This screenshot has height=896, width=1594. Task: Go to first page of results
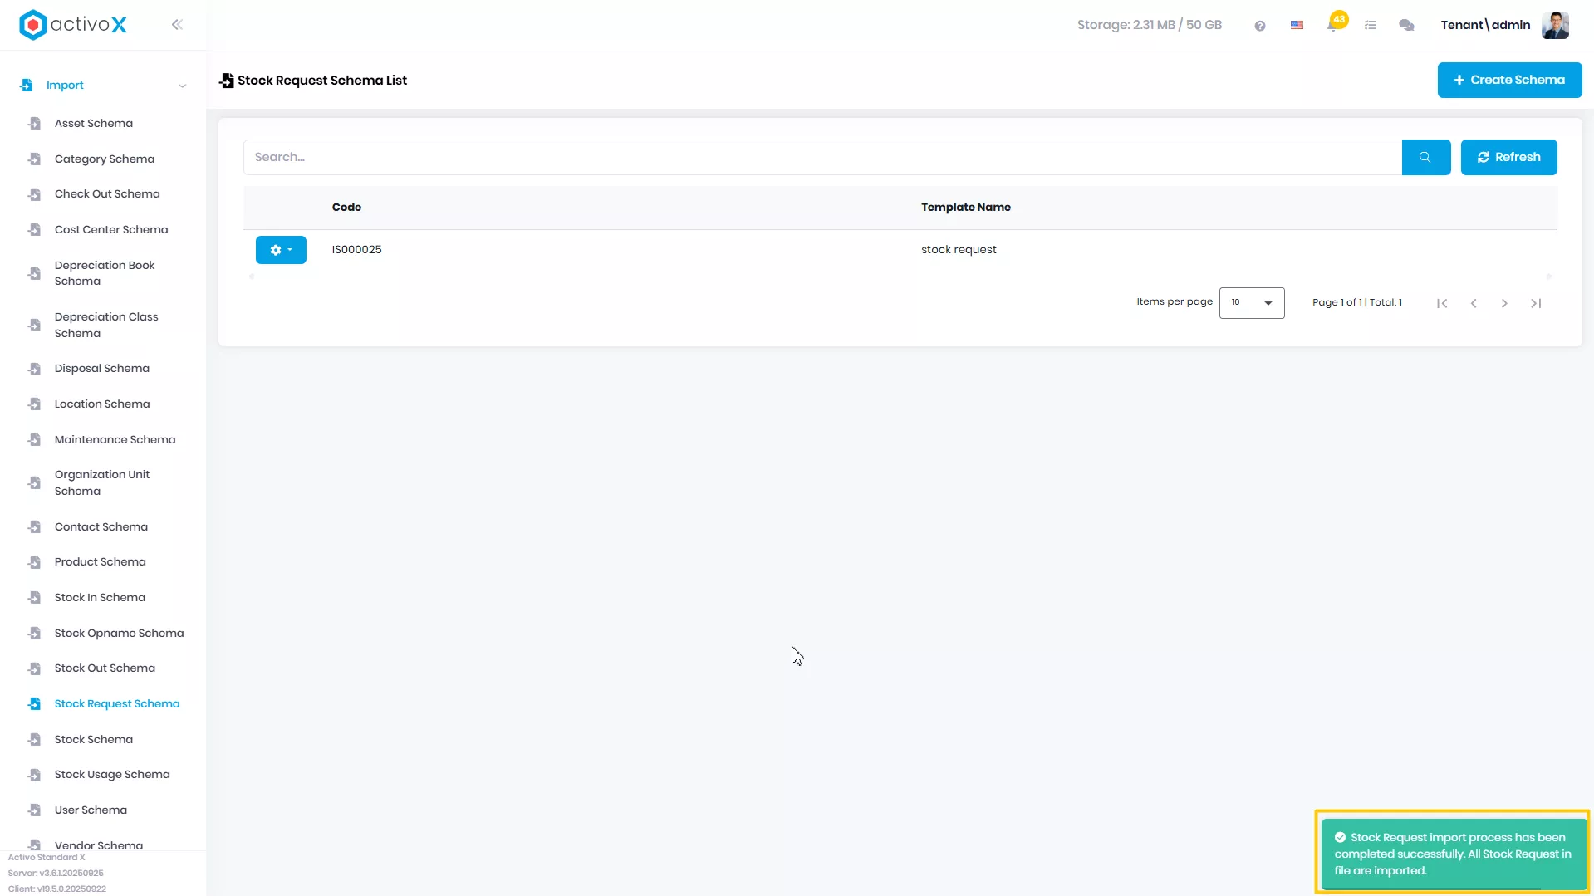point(1442,303)
